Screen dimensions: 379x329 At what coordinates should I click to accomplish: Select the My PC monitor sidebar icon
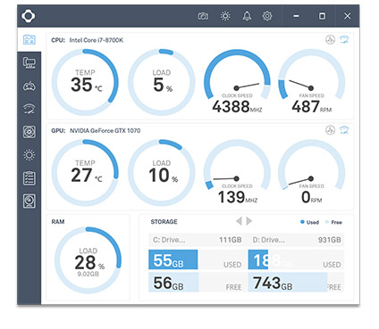(29, 63)
